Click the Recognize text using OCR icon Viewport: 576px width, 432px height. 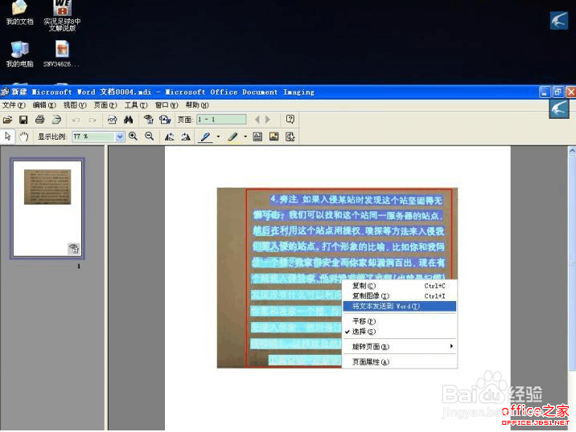click(148, 120)
